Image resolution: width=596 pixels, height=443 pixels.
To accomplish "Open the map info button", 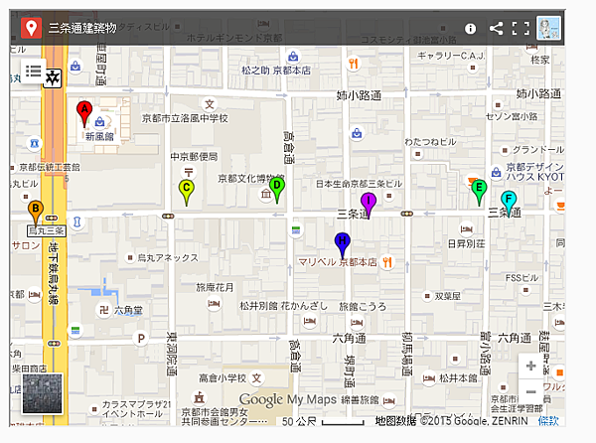I will click(470, 29).
